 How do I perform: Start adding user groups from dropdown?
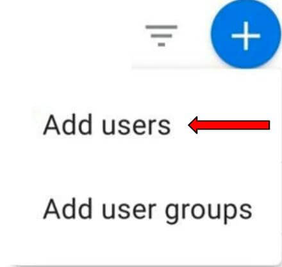[x=147, y=211]
